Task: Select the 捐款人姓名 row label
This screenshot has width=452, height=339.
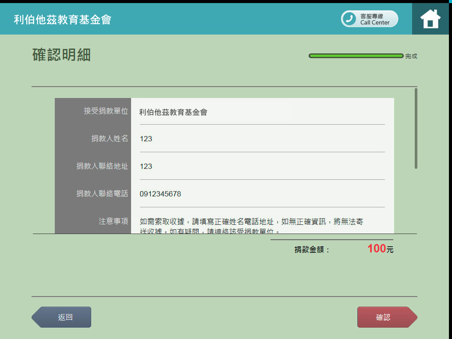Action: coord(110,139)
